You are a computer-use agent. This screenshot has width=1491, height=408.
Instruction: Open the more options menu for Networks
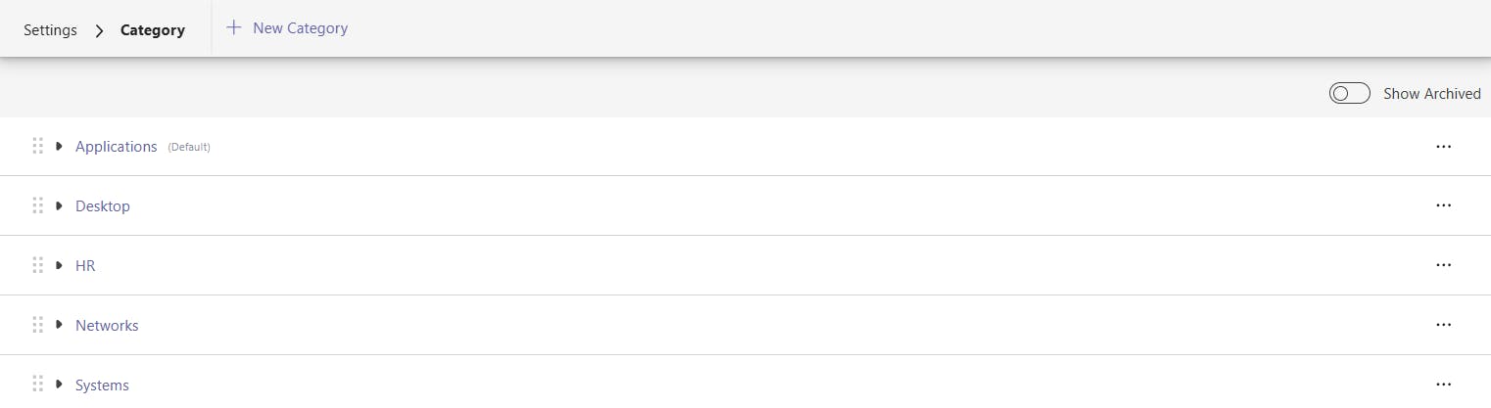[x=1442, y=325]
